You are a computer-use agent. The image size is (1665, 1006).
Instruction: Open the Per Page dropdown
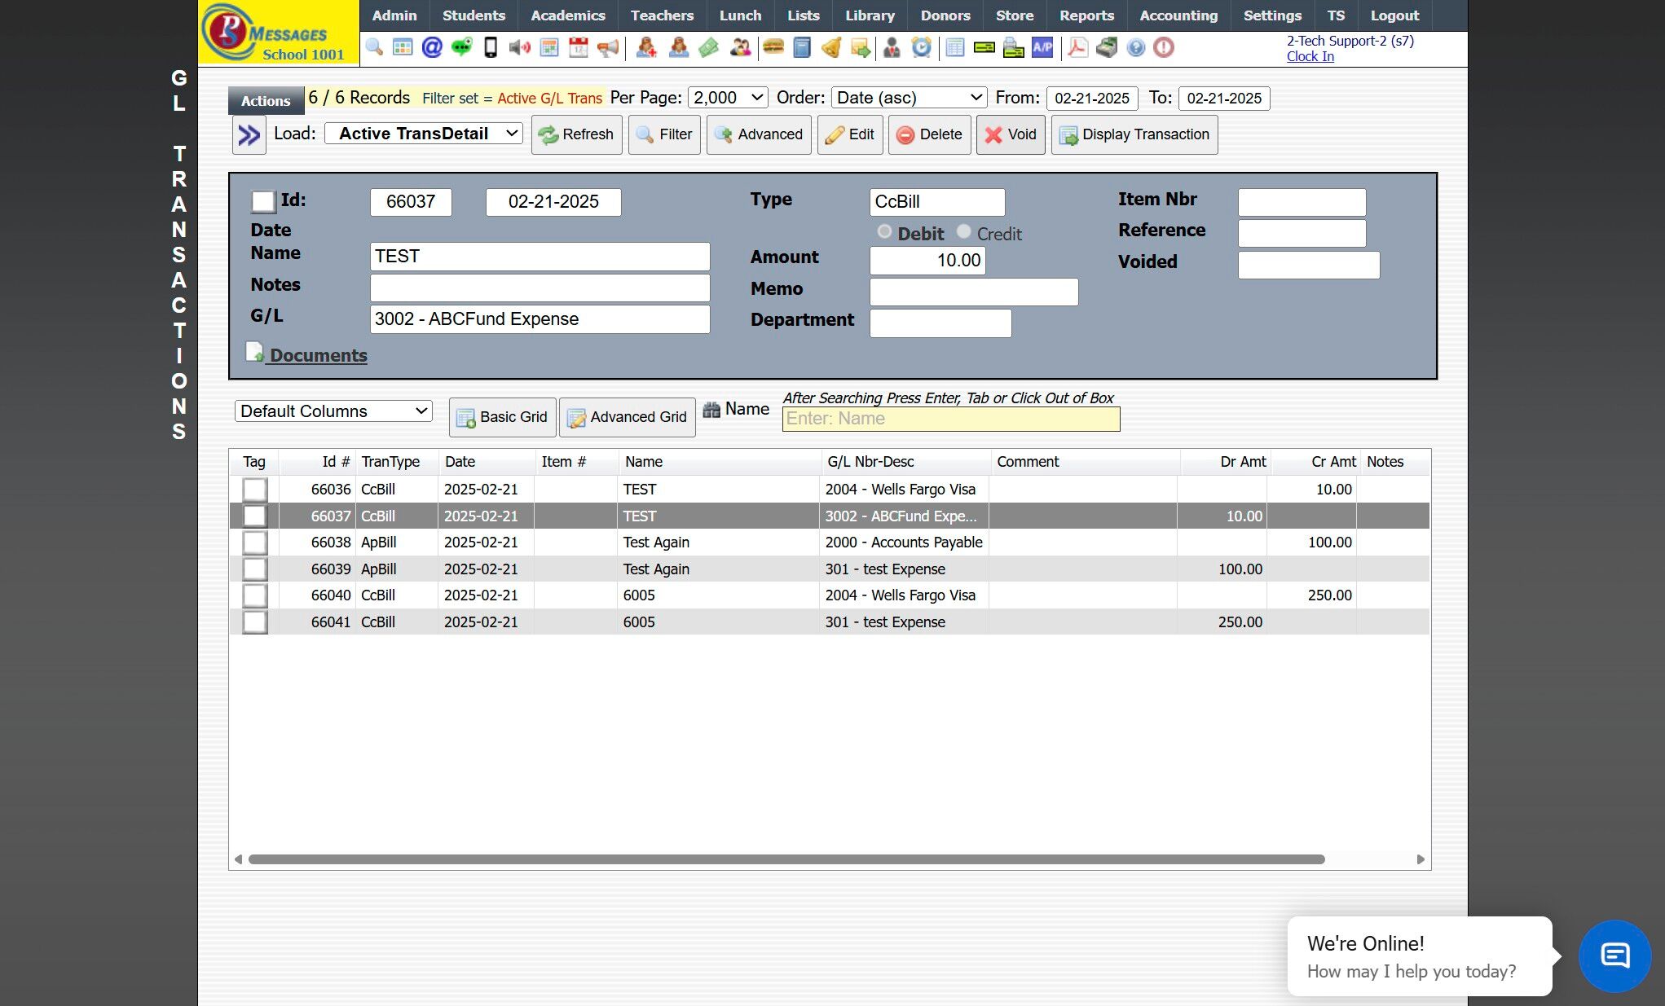[x=728, y=98]
